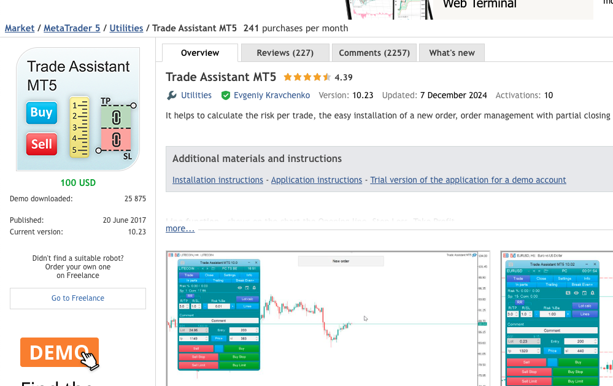Click the green verified shield icon

pyautogui.click(x=226, y=95)
